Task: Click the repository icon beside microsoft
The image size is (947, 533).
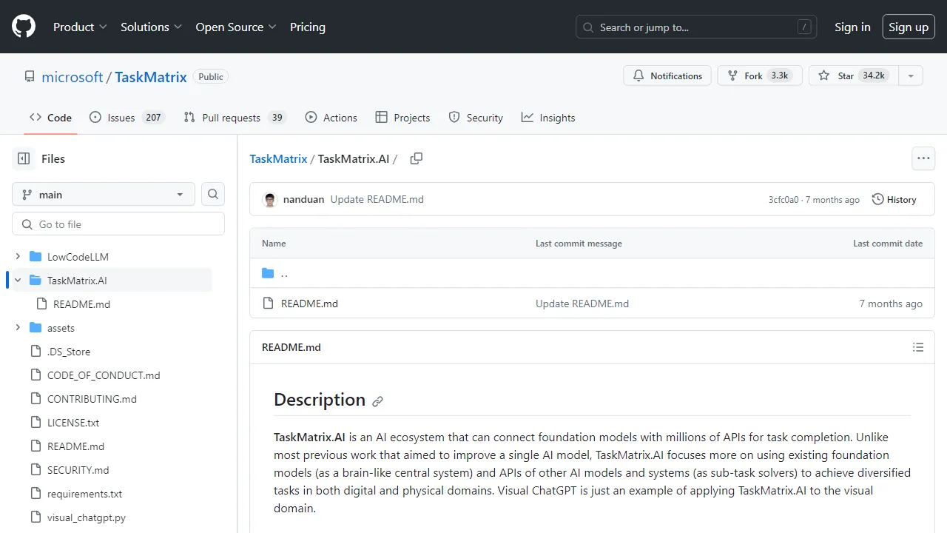Action: 30,77
